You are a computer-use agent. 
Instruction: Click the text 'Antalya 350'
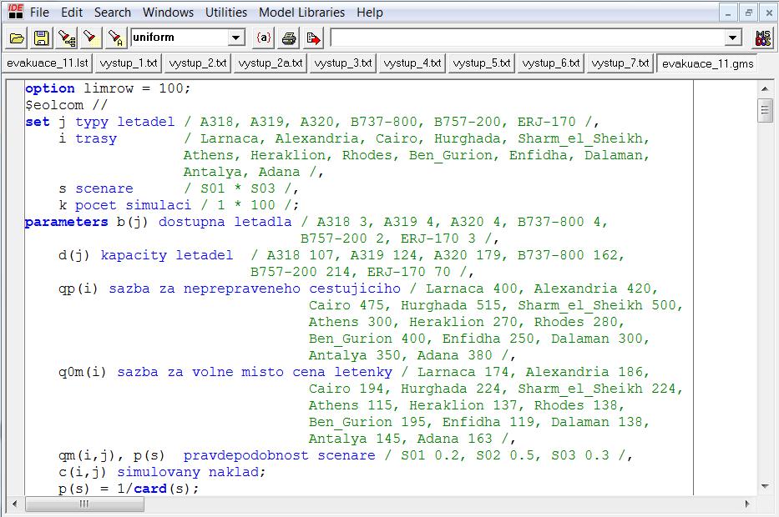click(355, 355)
